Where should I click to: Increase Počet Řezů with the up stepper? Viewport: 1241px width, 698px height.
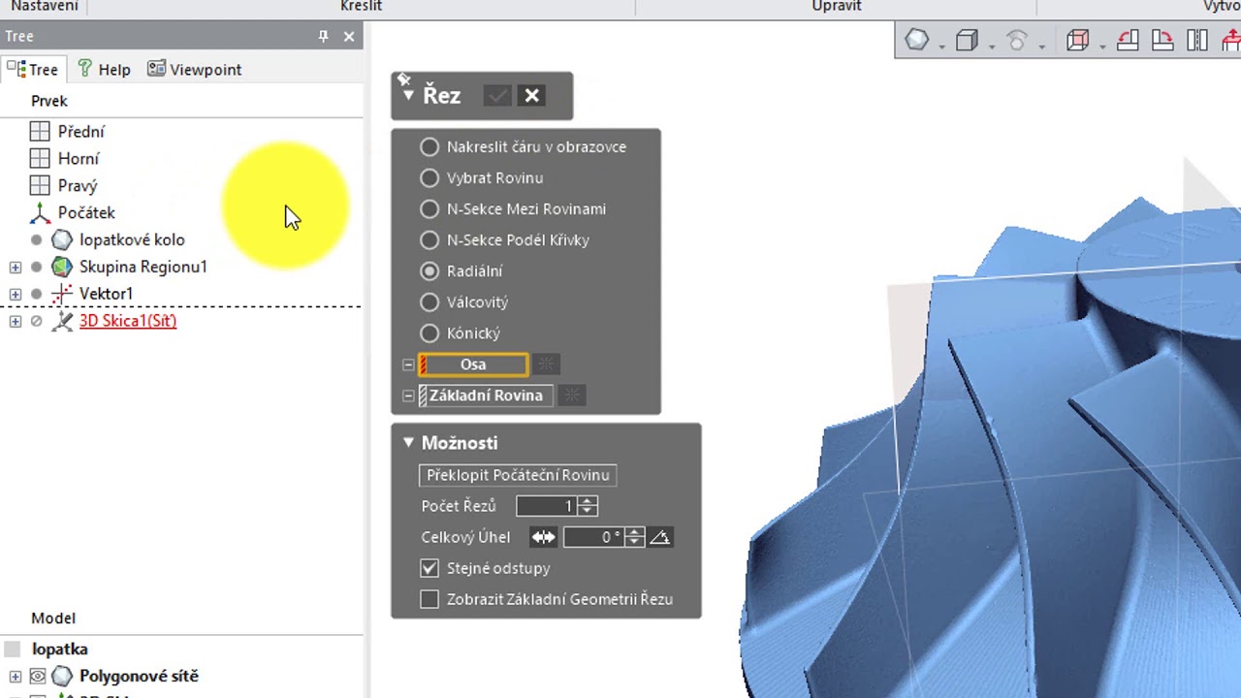tap(588, 501)
